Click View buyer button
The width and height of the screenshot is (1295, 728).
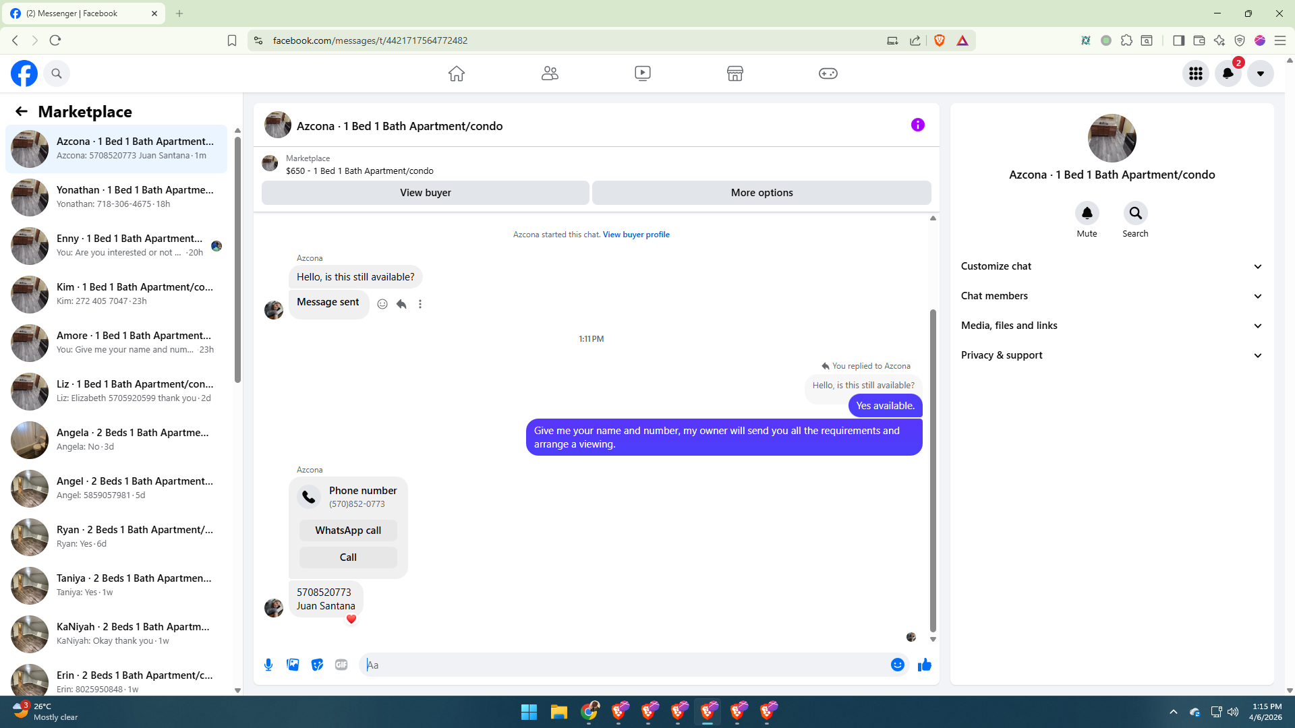pos(426,193)
